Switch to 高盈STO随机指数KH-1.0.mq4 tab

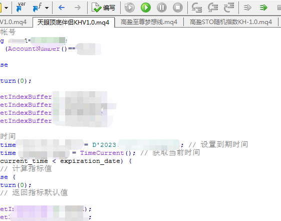pos(231,22)
